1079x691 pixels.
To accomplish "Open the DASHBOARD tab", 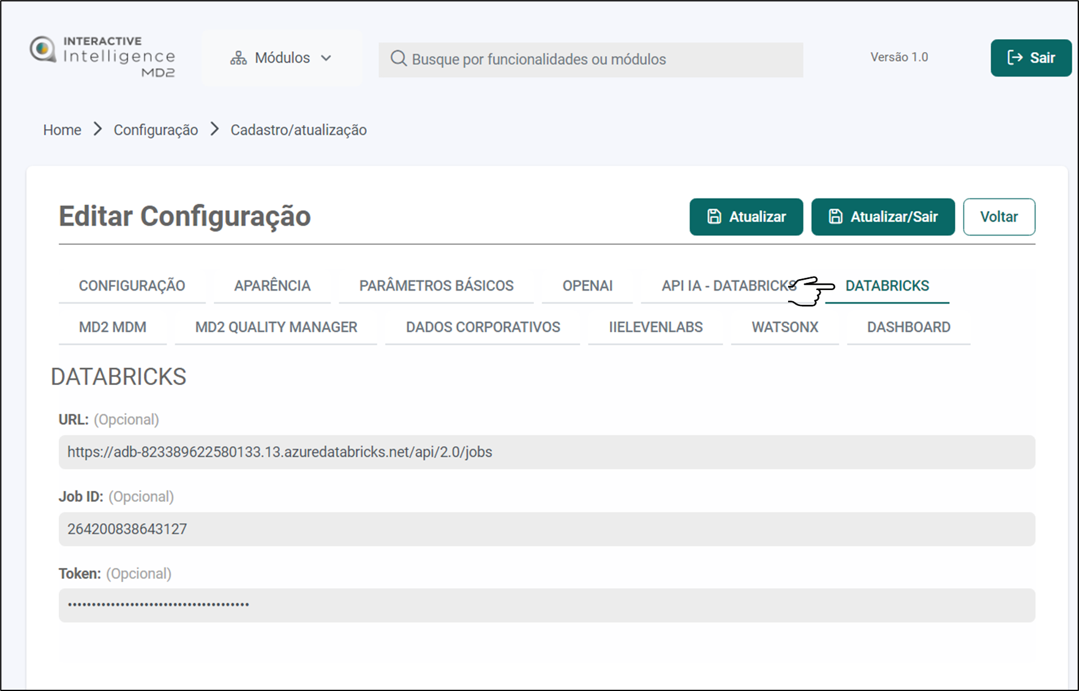I will [x=908, y=327].
